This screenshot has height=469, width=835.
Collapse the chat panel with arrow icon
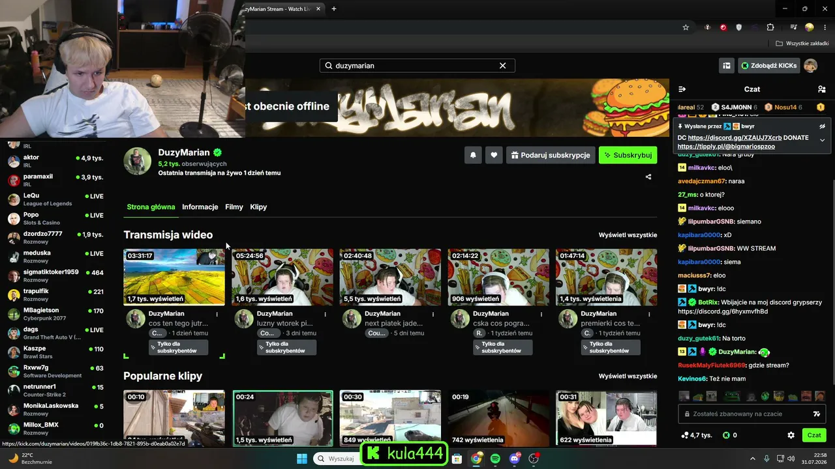pyautogui.click(x=682, y=89)
